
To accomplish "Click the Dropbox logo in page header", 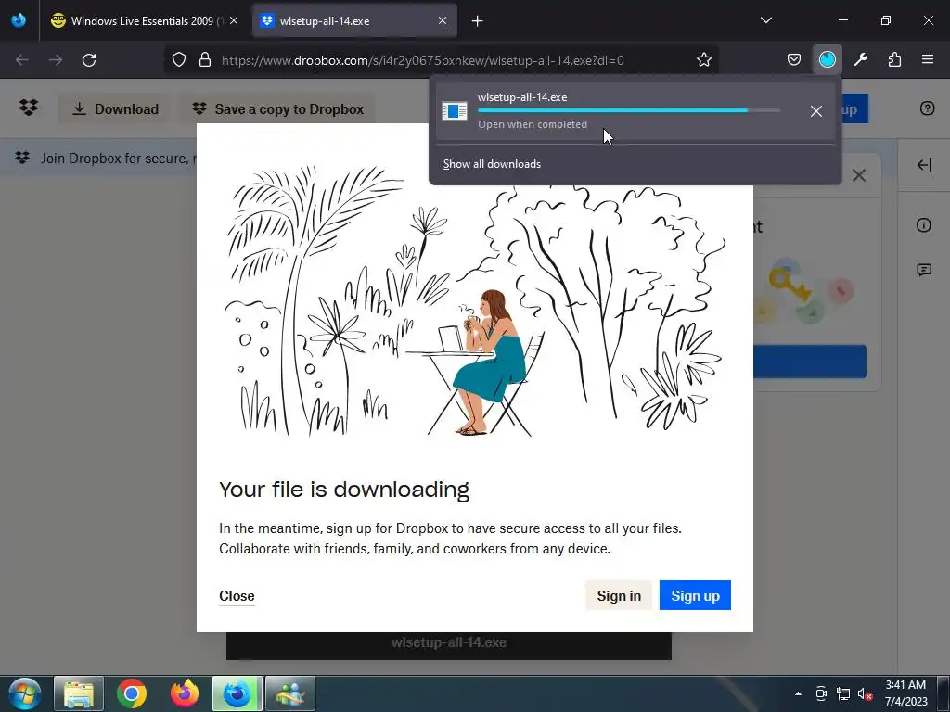I will click(29, 108).
